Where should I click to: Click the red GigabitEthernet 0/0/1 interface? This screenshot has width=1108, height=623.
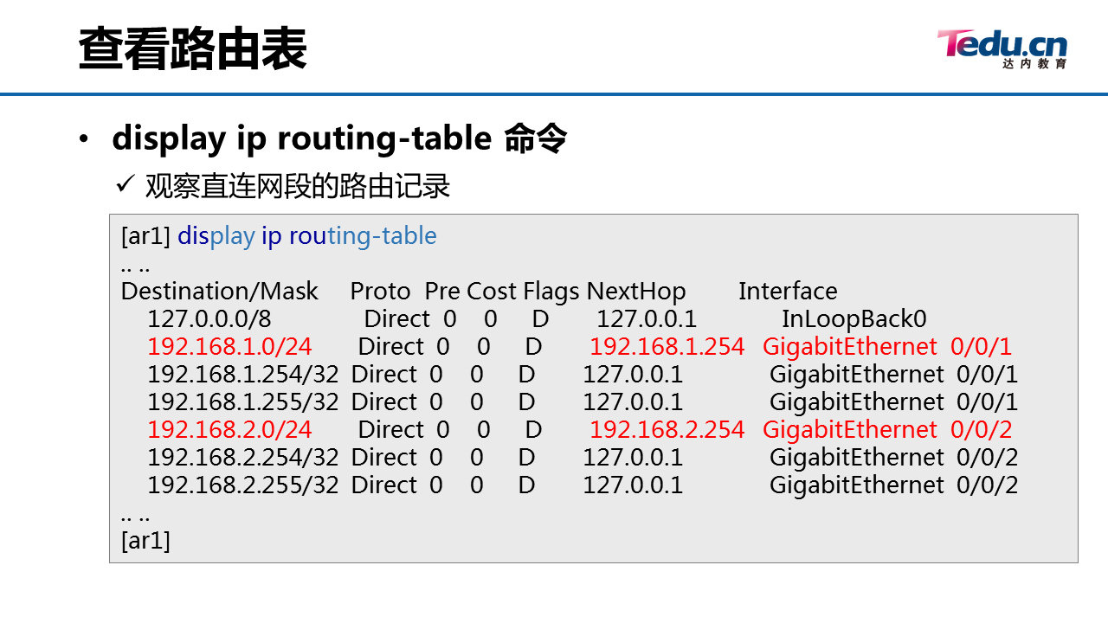887,346
